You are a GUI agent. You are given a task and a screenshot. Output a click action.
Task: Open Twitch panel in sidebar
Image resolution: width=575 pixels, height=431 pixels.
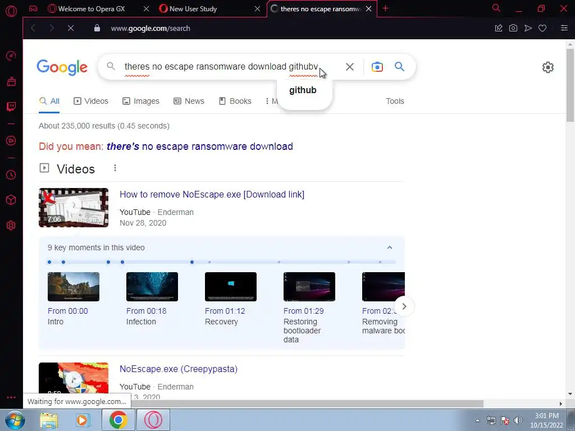tap(11, 107)
